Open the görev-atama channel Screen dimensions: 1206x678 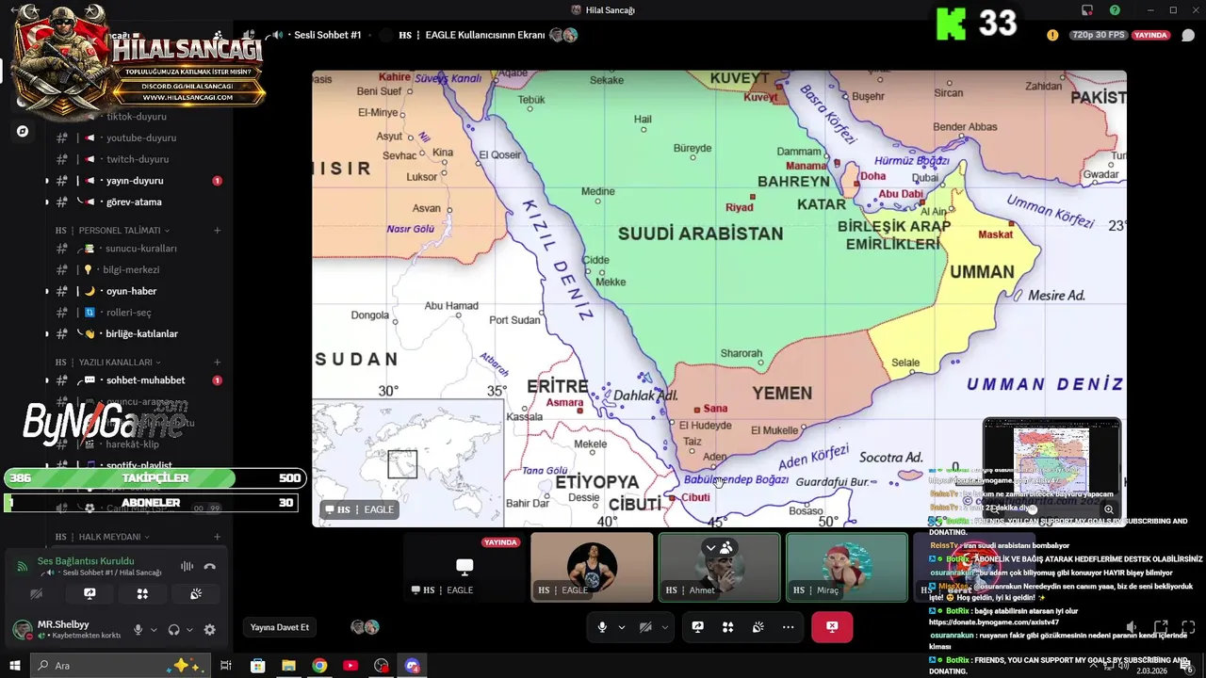pyautogui.click(x=132, y=202)
